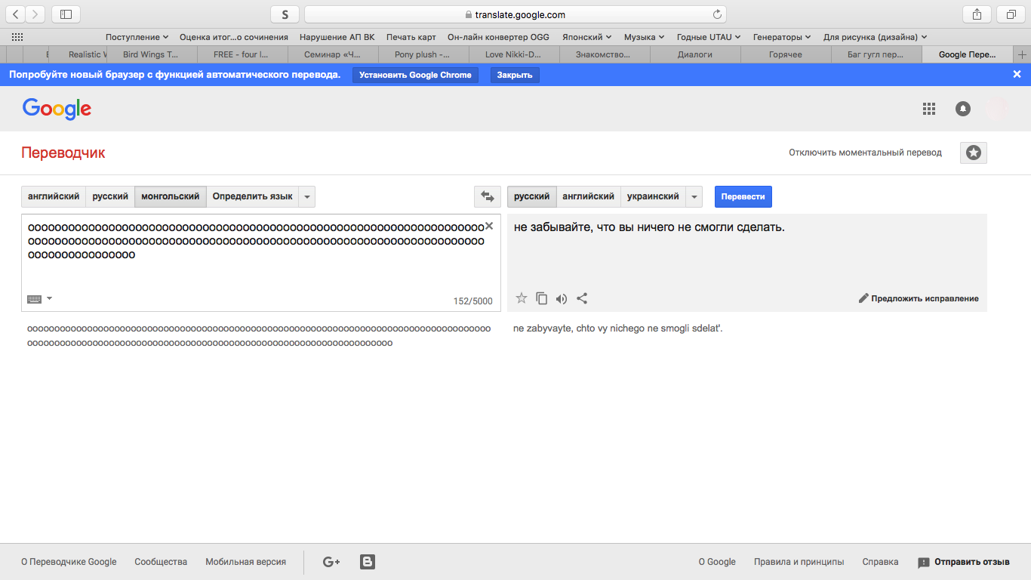The height and width of the screenshot is (580, 1031).
Task: Click inside the source text box
Action: tap(257, 276)
